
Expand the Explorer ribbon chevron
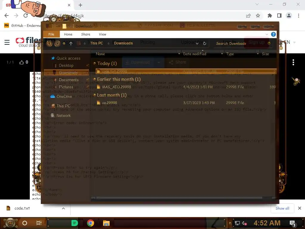267,34
